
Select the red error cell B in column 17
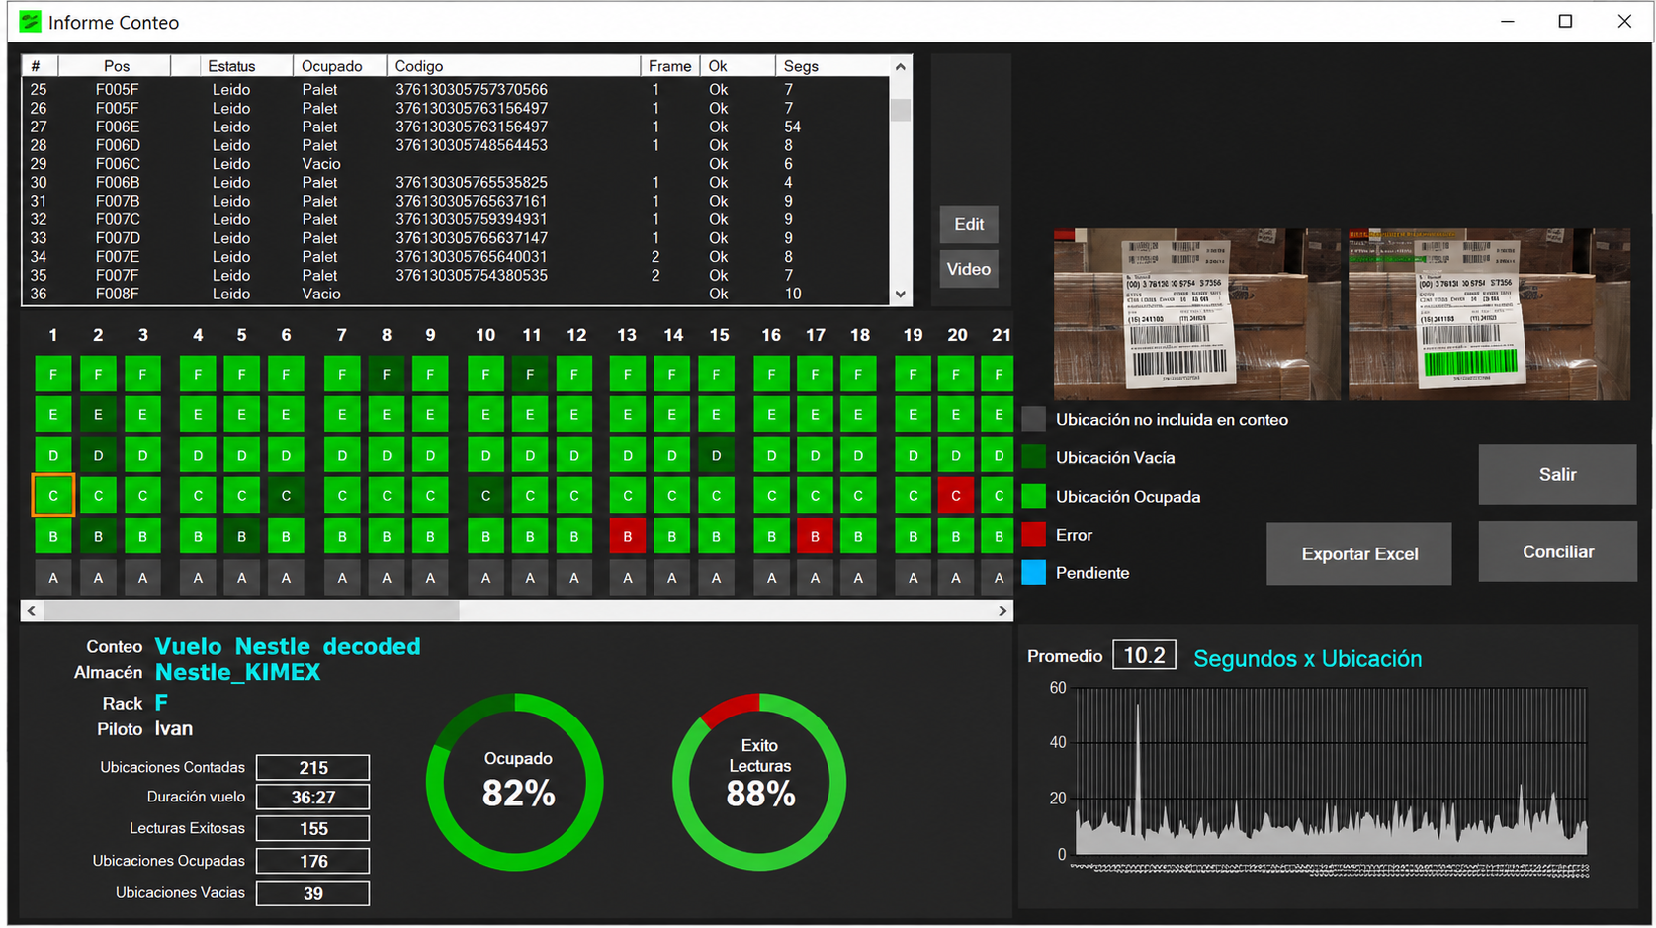(x=815, y=537)
